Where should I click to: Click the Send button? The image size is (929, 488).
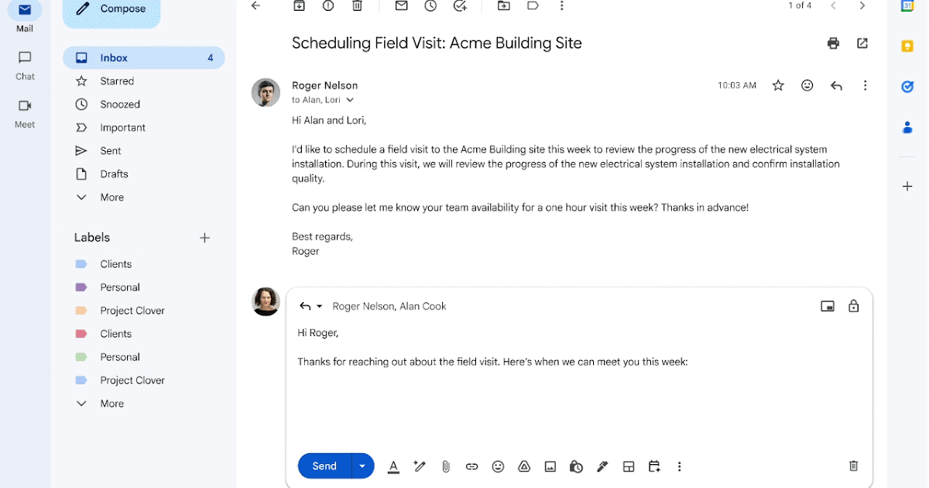(x=324, y=466)
